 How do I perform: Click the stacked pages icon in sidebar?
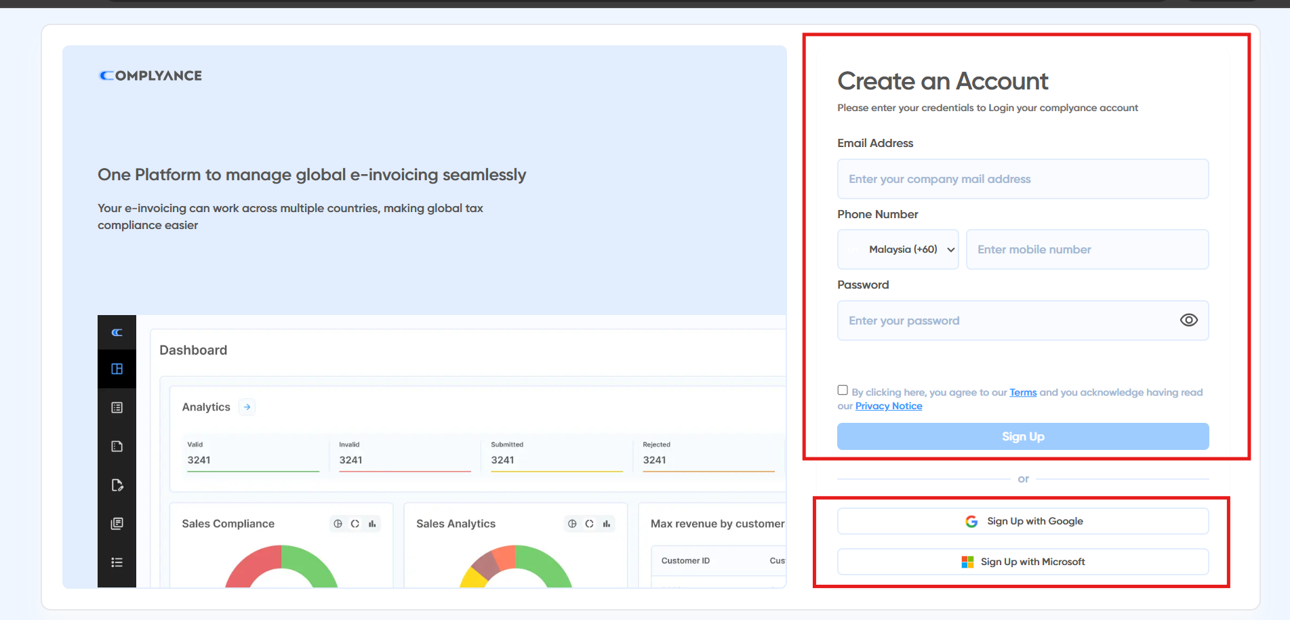coord(117,523)
